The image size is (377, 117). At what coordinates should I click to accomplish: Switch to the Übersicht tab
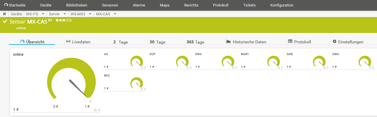click(x=32, y=42)
